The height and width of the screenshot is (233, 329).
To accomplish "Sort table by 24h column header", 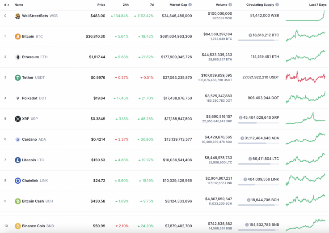I will click(126, 4).
